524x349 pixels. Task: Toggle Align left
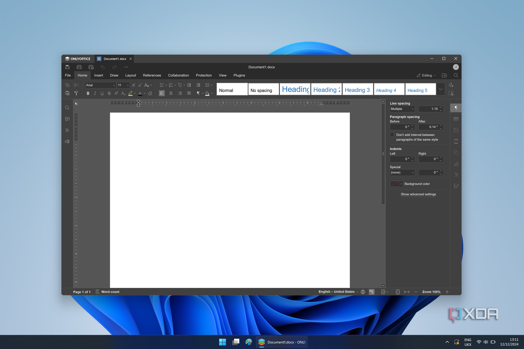coord(162,93)
